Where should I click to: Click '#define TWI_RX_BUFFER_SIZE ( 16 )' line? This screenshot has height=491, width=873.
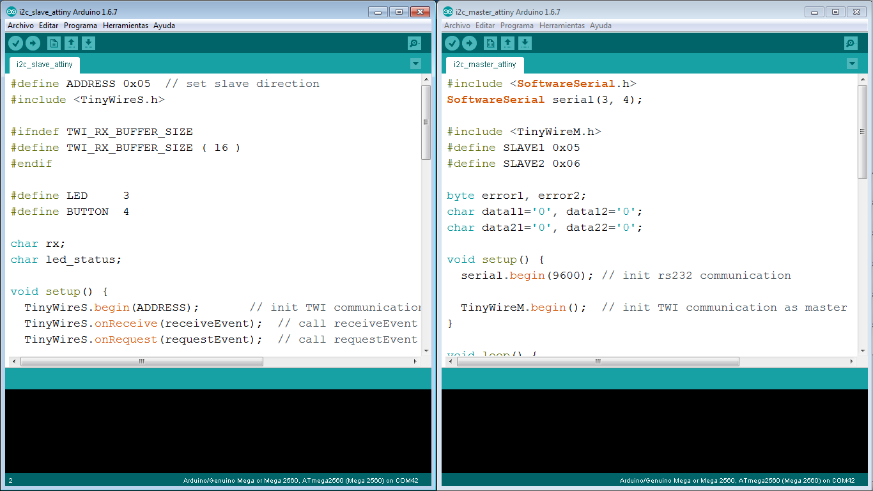[125, 148]
